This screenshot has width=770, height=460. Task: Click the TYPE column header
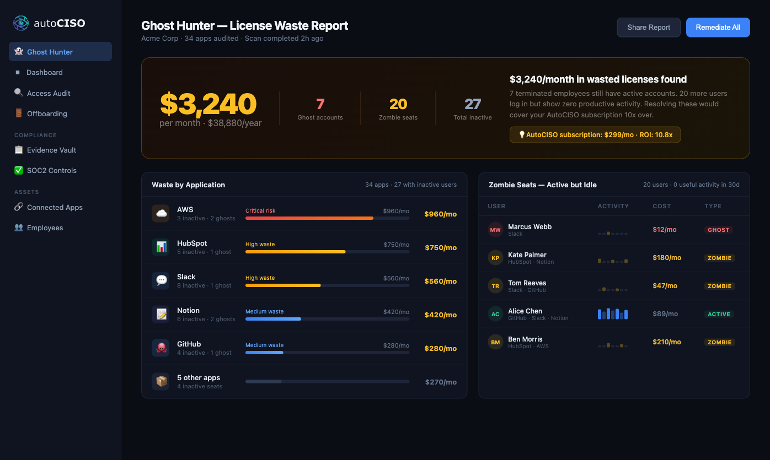[713, 206]
